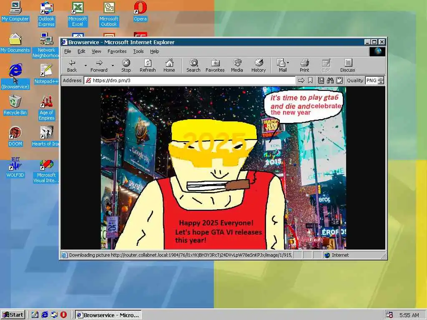Click the Downloading picture status text
Viewport: 427px width, 320px height.
[180, 255]
